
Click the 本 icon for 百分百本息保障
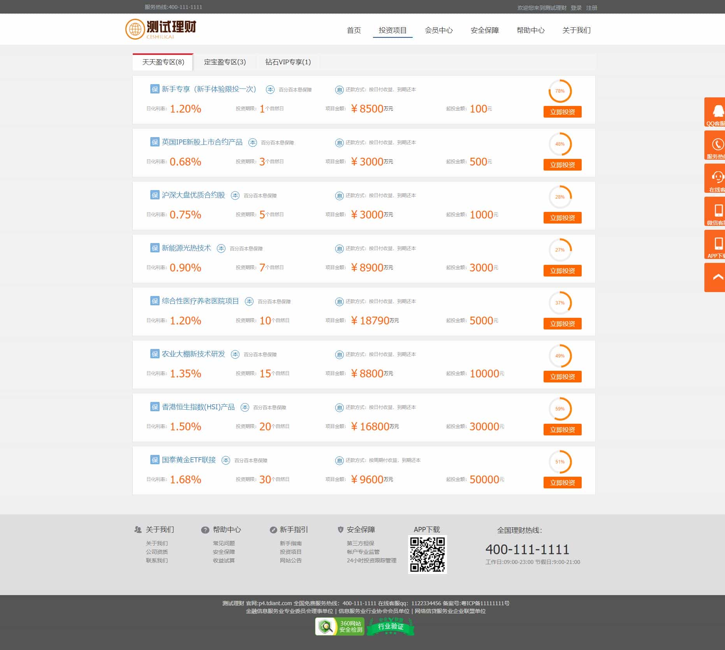point(269,89)
